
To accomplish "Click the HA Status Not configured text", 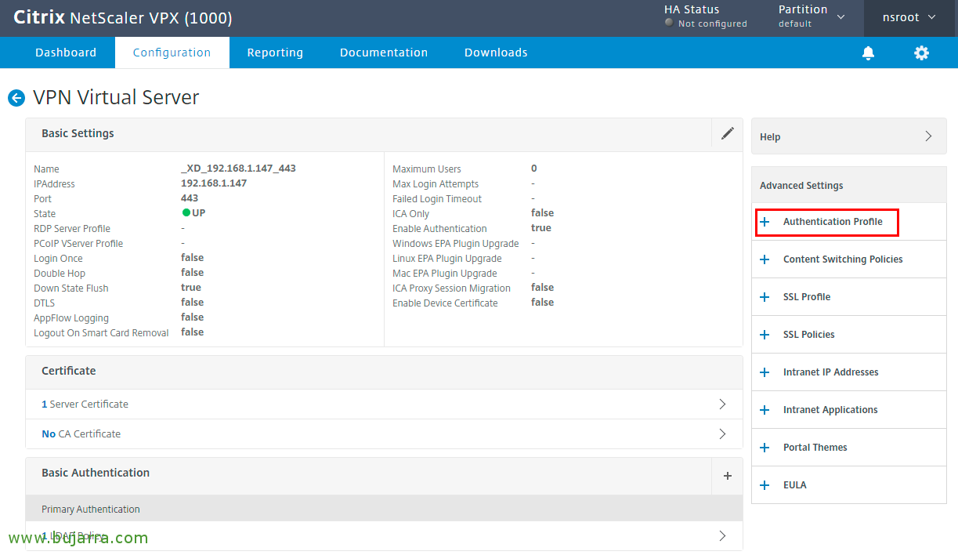I will pyautogui.click(x=713, y=24).
